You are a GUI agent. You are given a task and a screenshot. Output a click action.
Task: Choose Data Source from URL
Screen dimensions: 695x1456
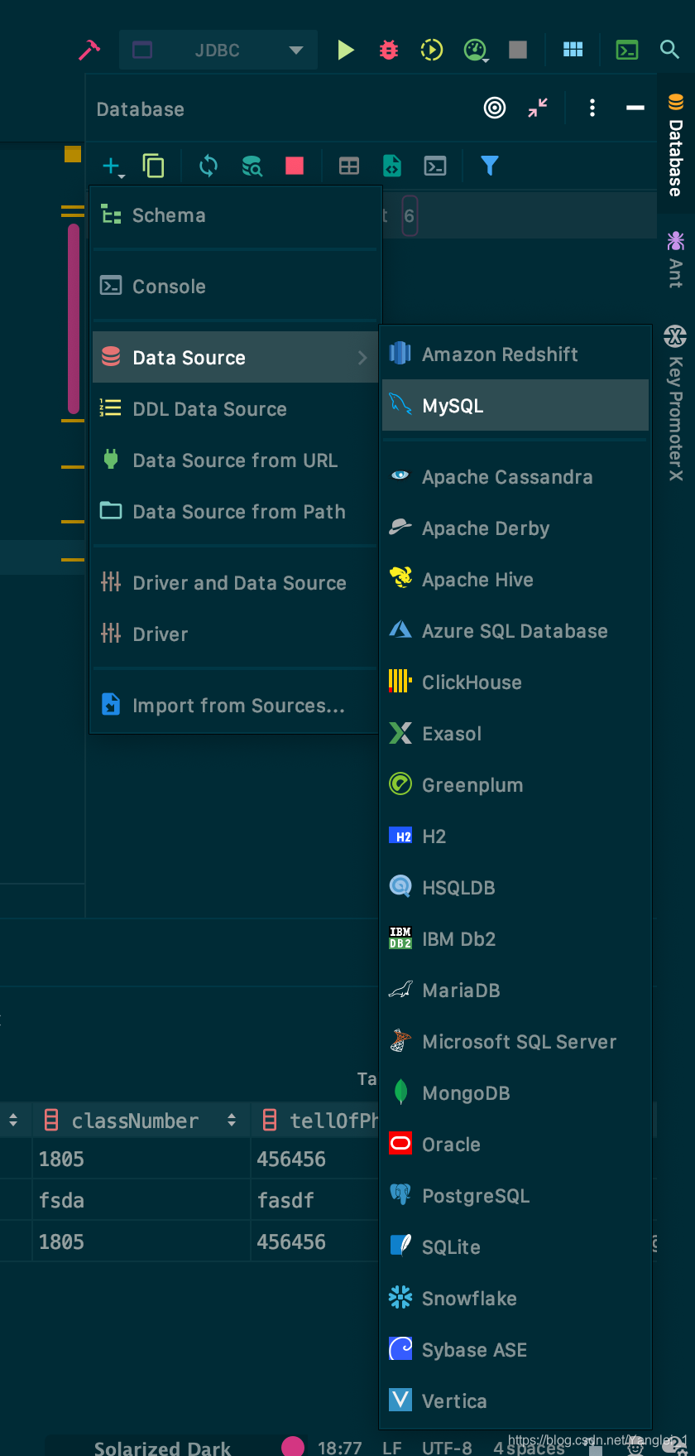pyautogui.click(x=235, y=460)
